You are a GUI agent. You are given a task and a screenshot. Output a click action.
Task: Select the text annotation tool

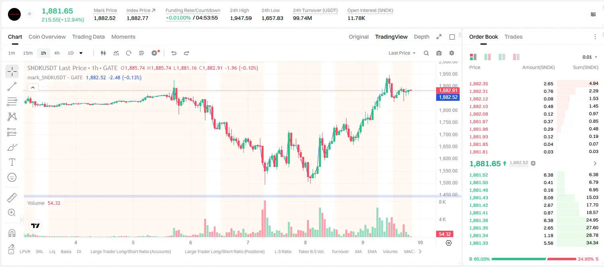[x=12, y=162]
